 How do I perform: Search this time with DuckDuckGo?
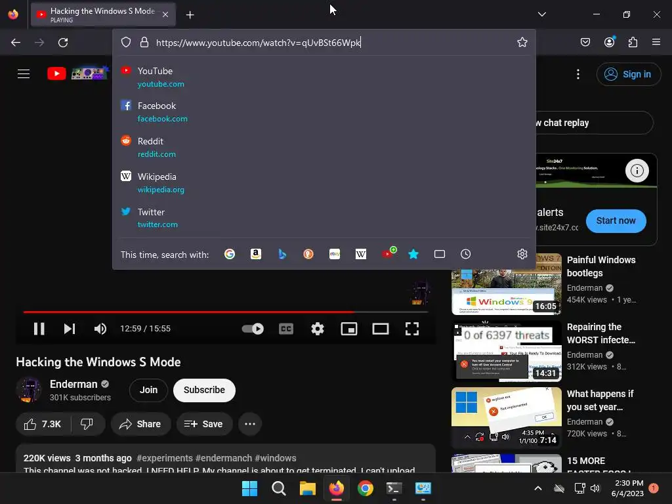tap(308, 254)
